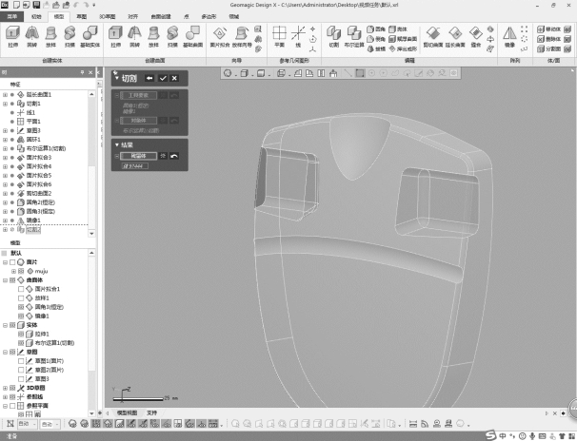Cancel the 切割 dialog with the X

tap(174, 77)
